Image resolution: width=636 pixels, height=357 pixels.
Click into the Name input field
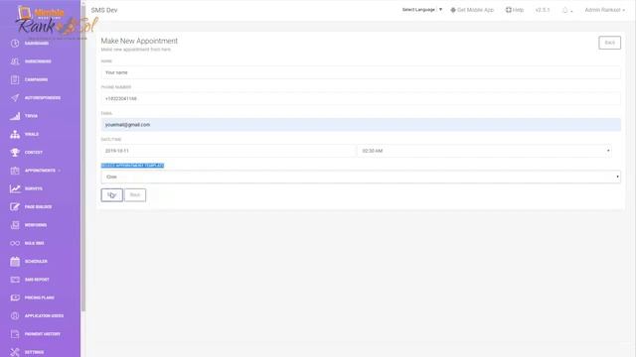click(x=361, y=72)
